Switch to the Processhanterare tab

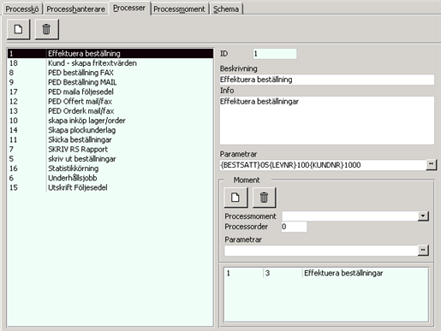[76, 9]
